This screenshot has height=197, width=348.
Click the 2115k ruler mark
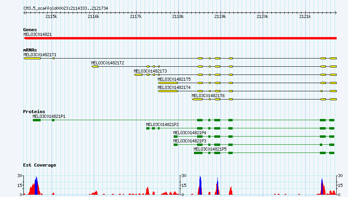(51, 17)
